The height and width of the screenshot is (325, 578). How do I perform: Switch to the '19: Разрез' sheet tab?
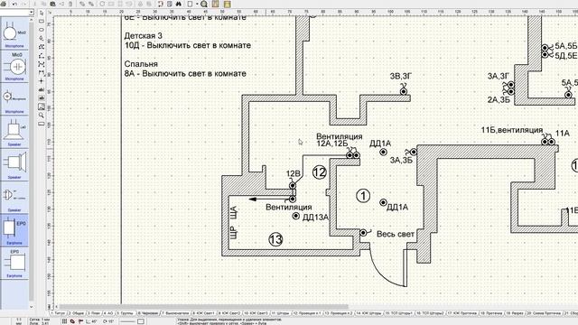point(516,313)
